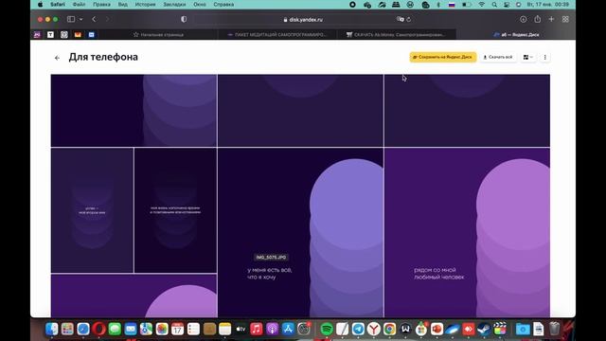Open Справка menu
The width and height of the screenshot is (606, 341).
click(x=223, y=4)
